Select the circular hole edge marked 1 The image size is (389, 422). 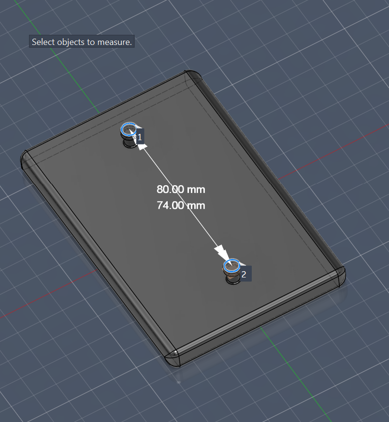pyautogui.click(x=129, y=130)
